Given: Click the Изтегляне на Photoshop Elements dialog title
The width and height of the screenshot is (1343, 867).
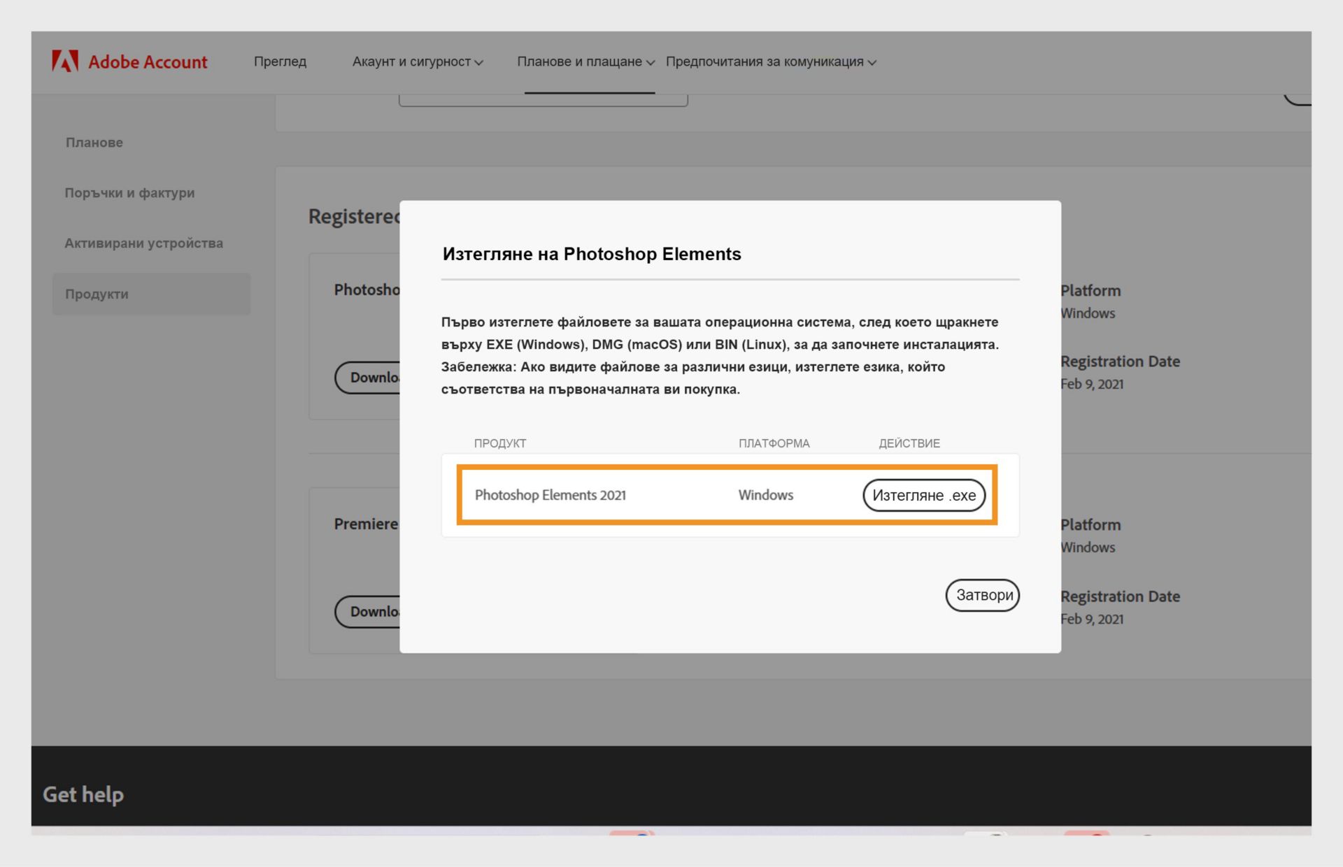Looking at the screenshot, I should click(592, 254).
